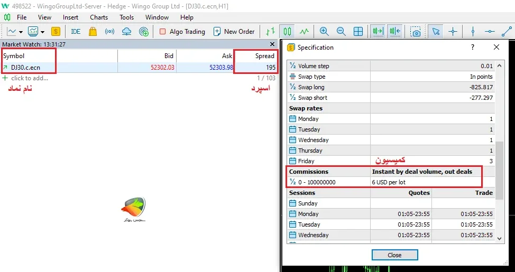Toggle Algo Trading

coord(182,32)
